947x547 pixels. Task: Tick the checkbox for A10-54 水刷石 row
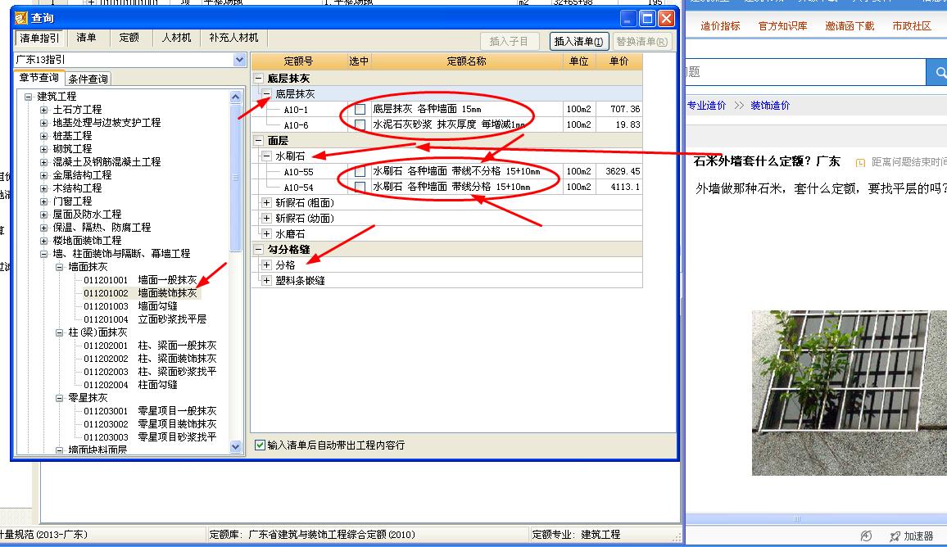(x=360, y=188)
